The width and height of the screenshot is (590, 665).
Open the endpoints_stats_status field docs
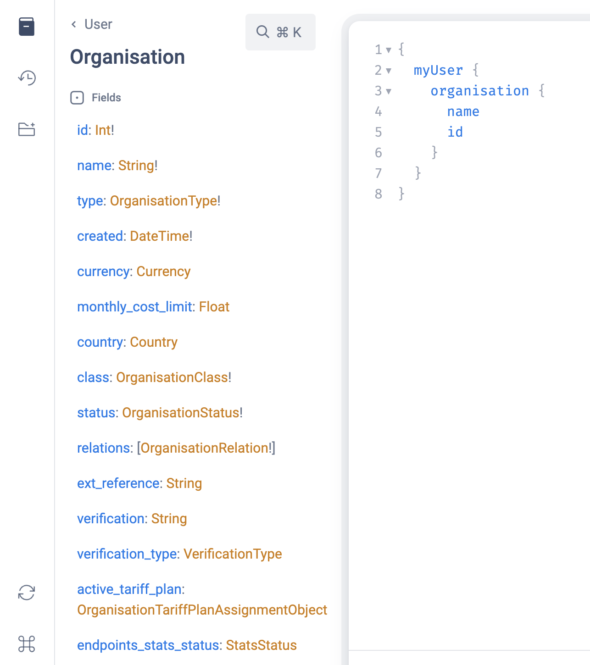pos(148,645)
